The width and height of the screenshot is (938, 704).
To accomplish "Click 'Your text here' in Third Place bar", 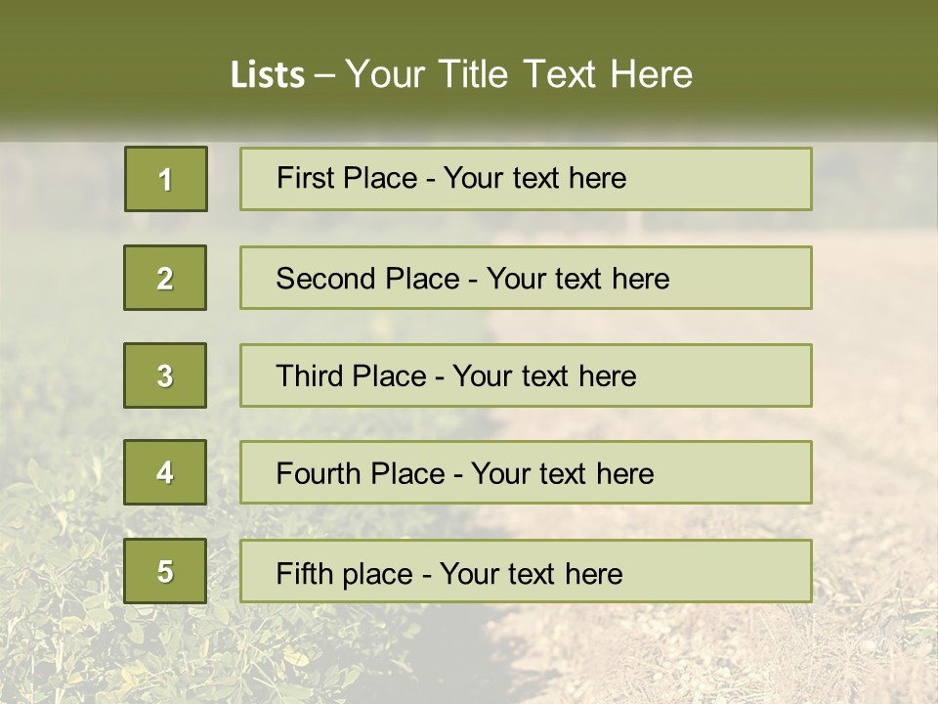I will click(x=544, y=376).
